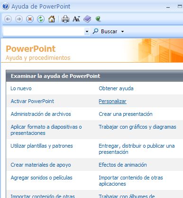
Task: Minimize the Ayuda de PowerPoint window
Action: click(168, 7)
